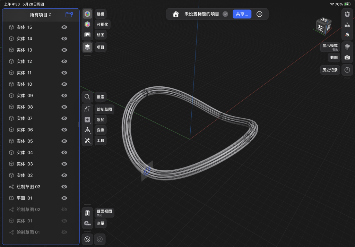Click the 可视化 label
355x247 pixels.
point(102,24)
